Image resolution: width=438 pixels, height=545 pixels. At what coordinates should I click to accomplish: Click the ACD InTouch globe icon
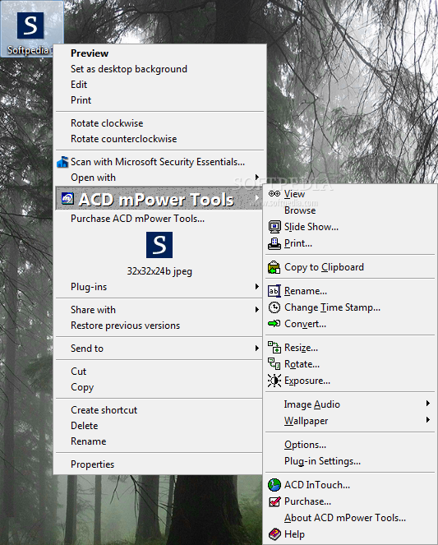point(274,485)
